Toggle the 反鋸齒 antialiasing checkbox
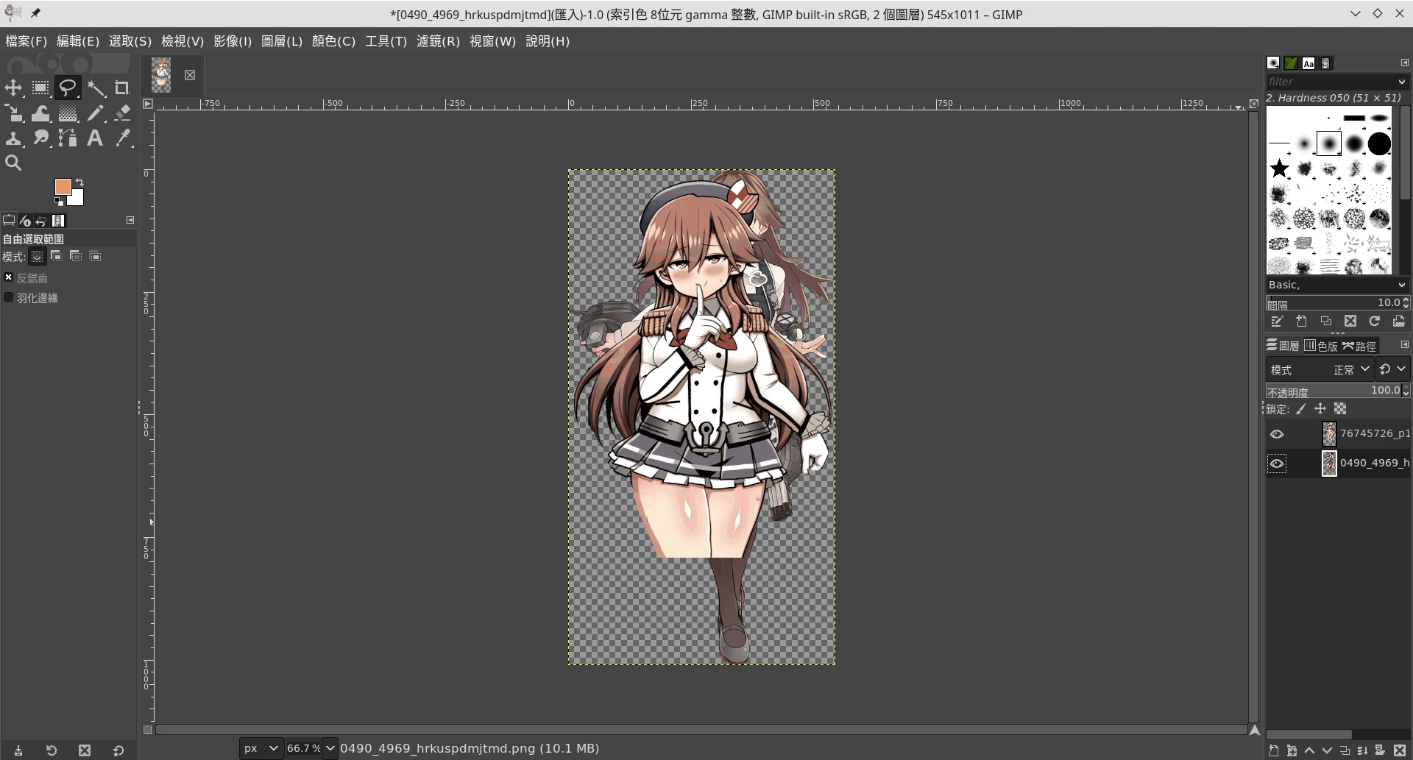Viewport: 1413px width, 760px height. click(9, 277)
